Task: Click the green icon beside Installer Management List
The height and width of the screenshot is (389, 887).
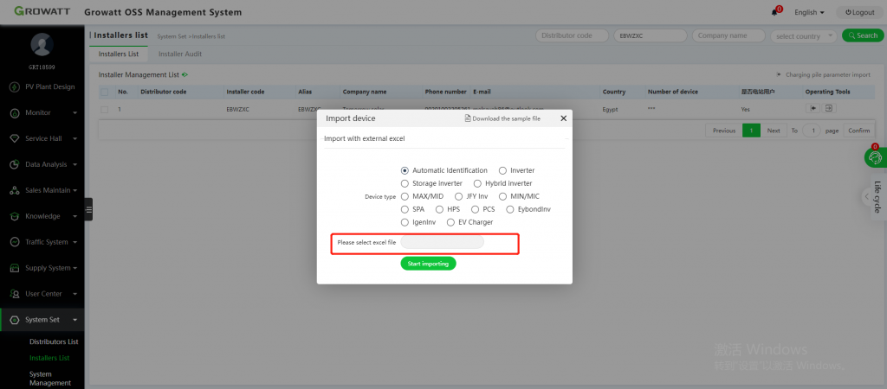Action: [185, 75]
